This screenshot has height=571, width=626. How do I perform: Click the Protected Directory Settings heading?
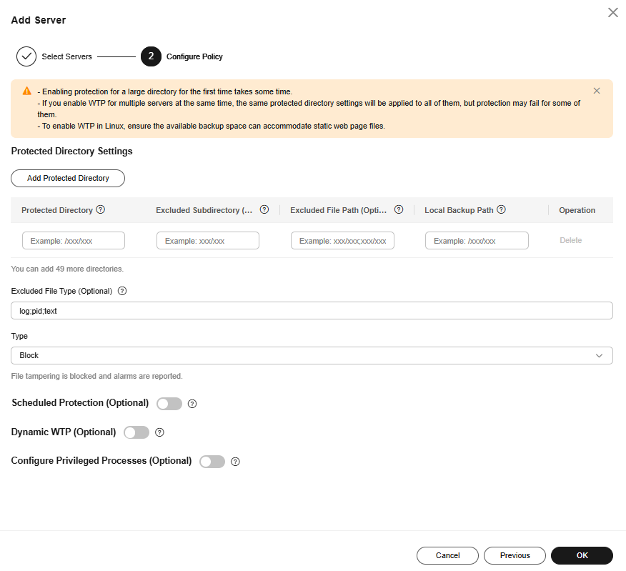tap(71, 152)
